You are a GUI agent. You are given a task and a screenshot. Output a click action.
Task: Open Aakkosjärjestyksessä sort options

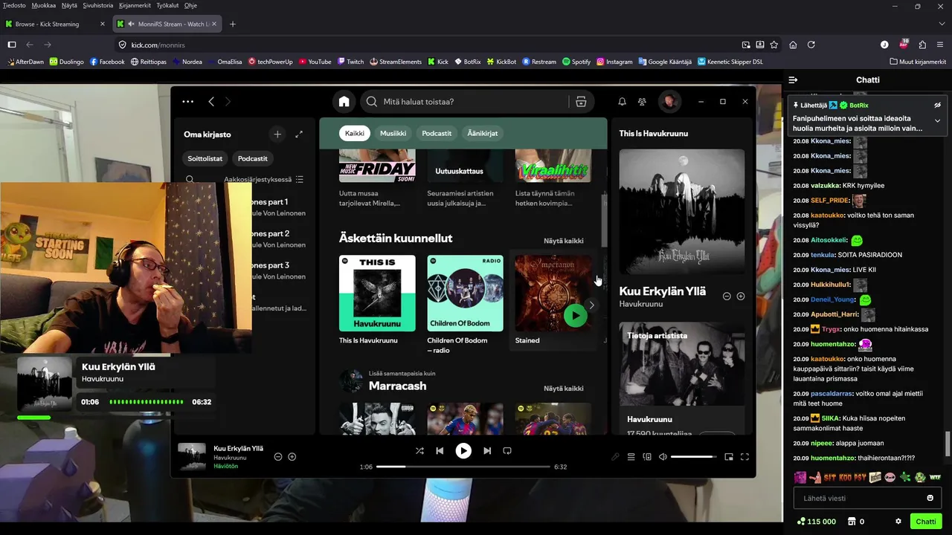(264, 179)
